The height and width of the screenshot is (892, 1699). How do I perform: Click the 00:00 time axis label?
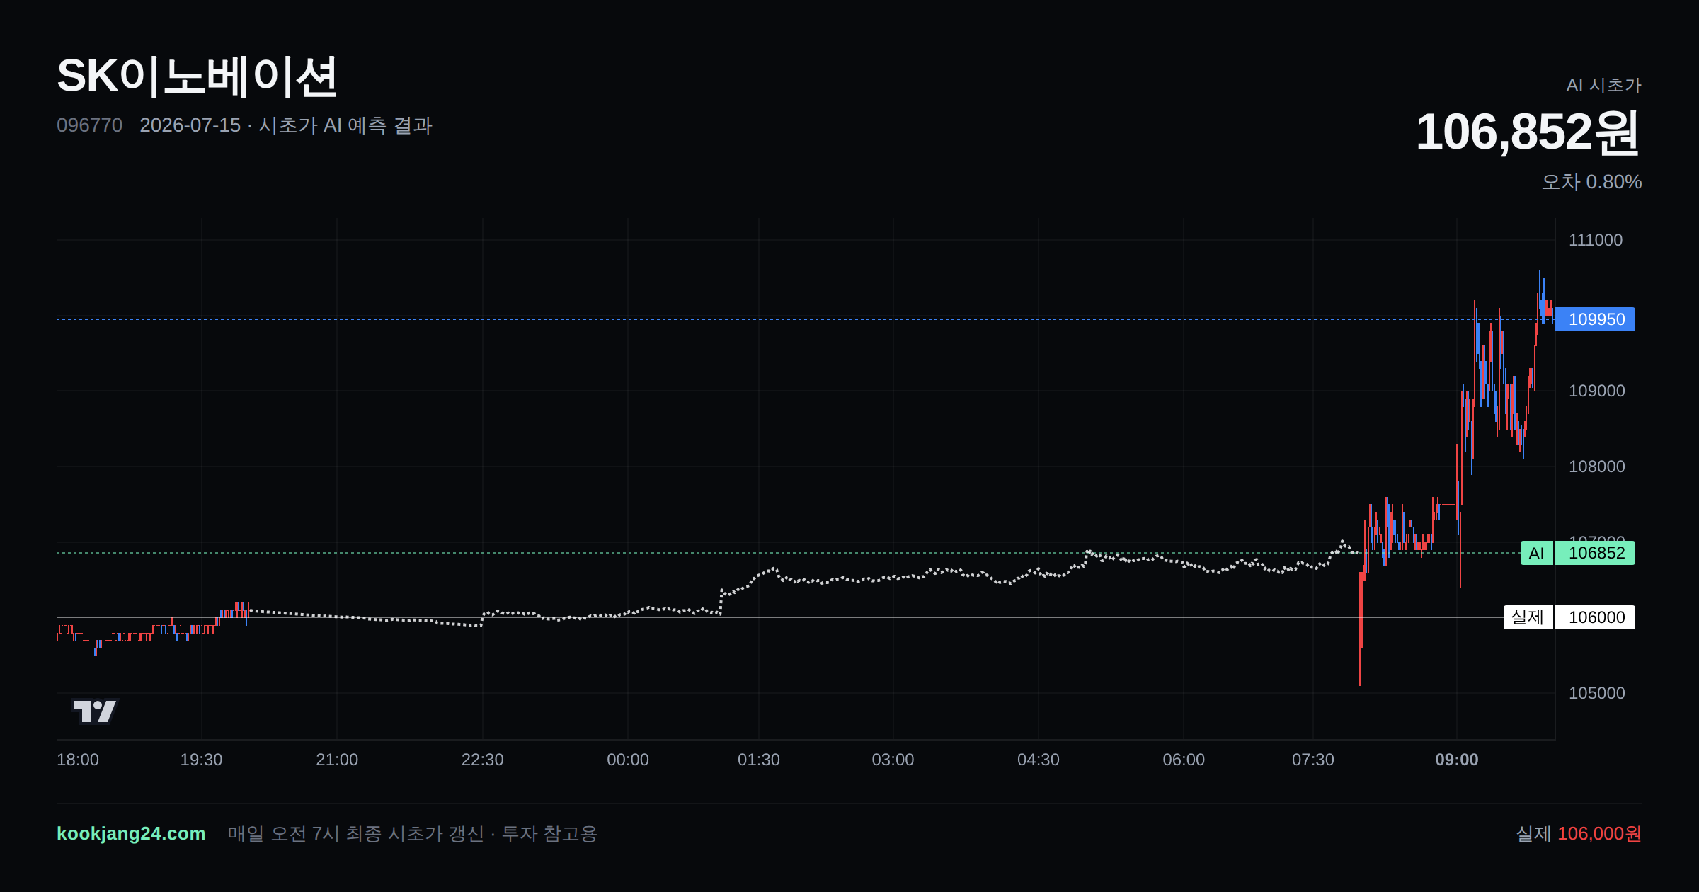pyautogui.click(x=628, y=760)
